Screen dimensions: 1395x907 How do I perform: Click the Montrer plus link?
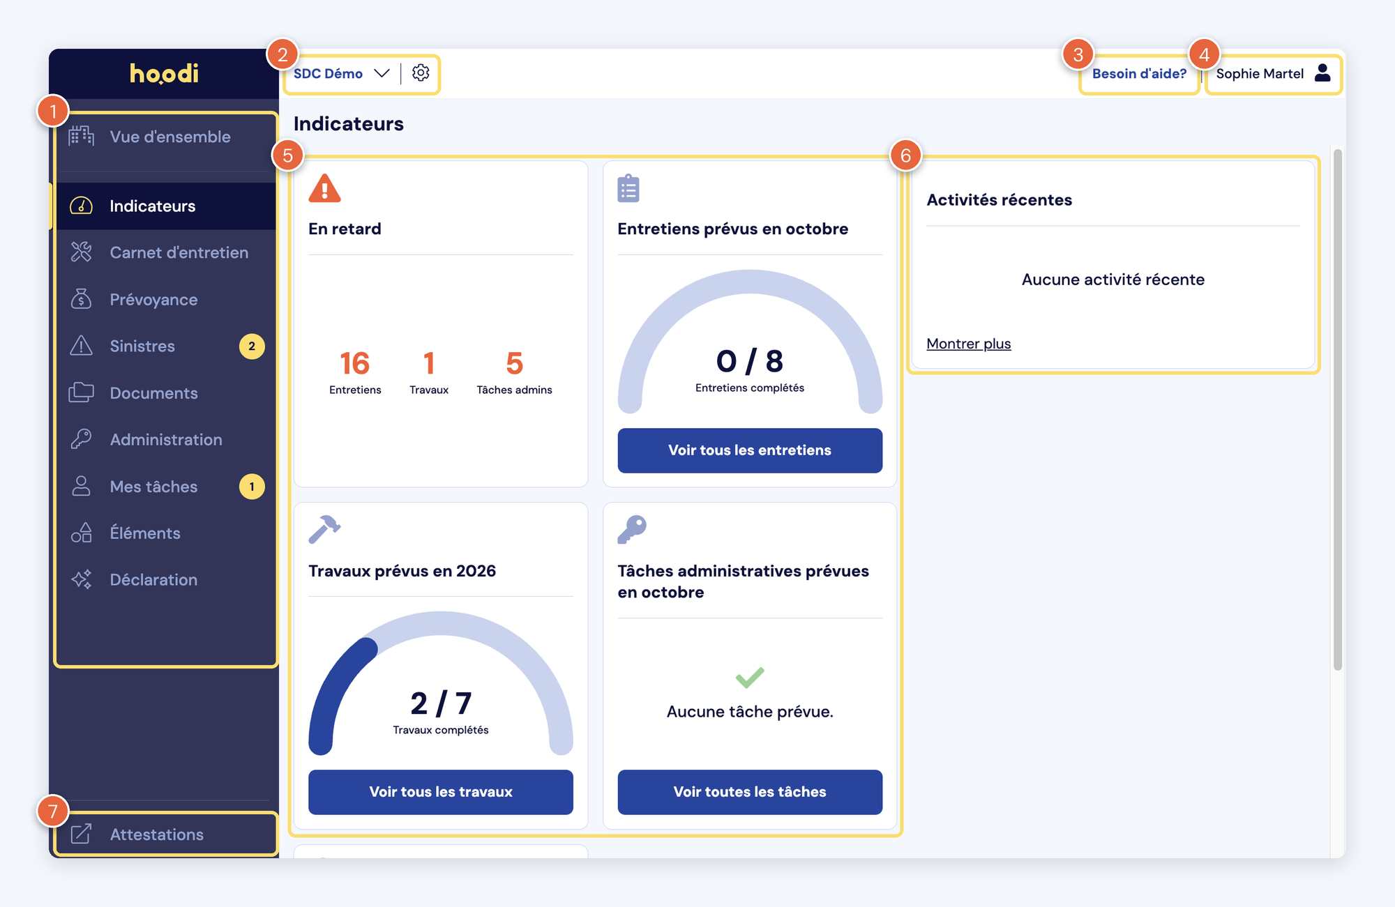(x=968, y=344)
